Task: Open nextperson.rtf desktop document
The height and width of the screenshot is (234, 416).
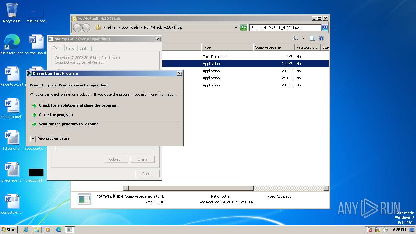Action: [36, 45]
